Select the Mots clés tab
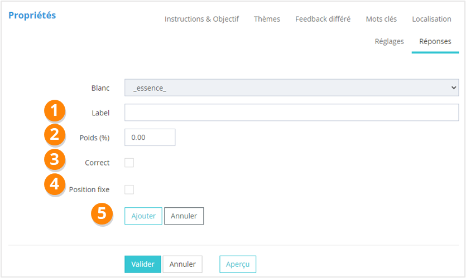 (x=381, y=19)
